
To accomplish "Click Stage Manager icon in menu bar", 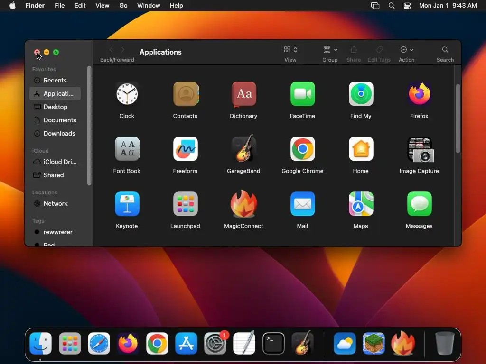I will [x=375, y=6].
